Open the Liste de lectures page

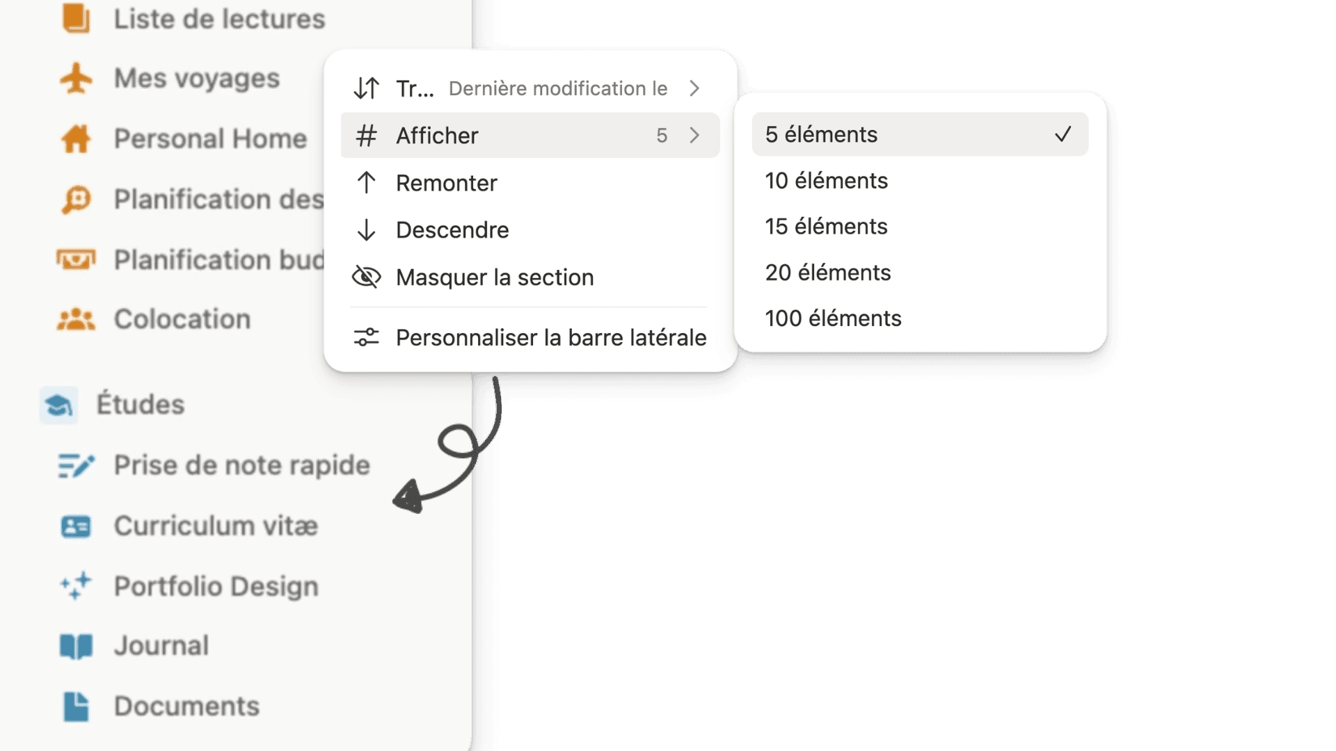pyautogui.click(x=219, y=19)
